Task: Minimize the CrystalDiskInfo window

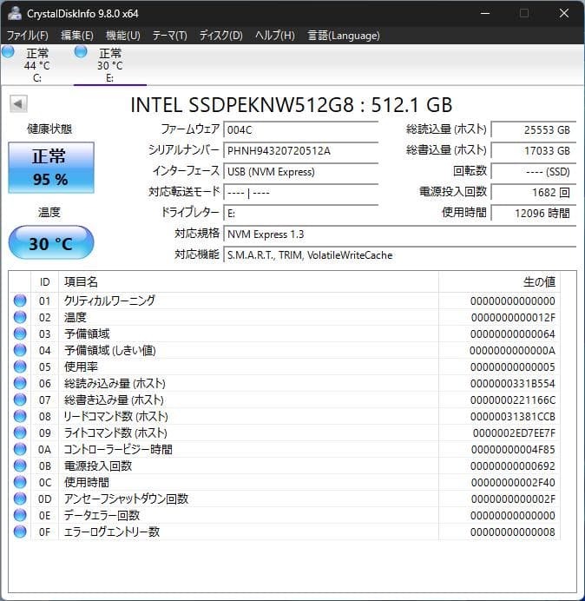Action: [485, 13]
